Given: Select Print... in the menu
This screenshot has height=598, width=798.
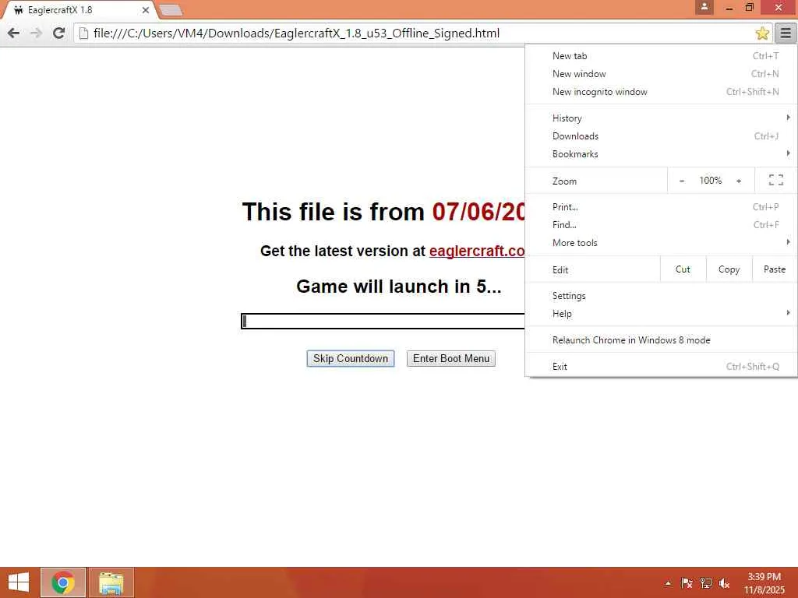Looking at the screenshot, I should pyautogui.click(x=661, y=207).
